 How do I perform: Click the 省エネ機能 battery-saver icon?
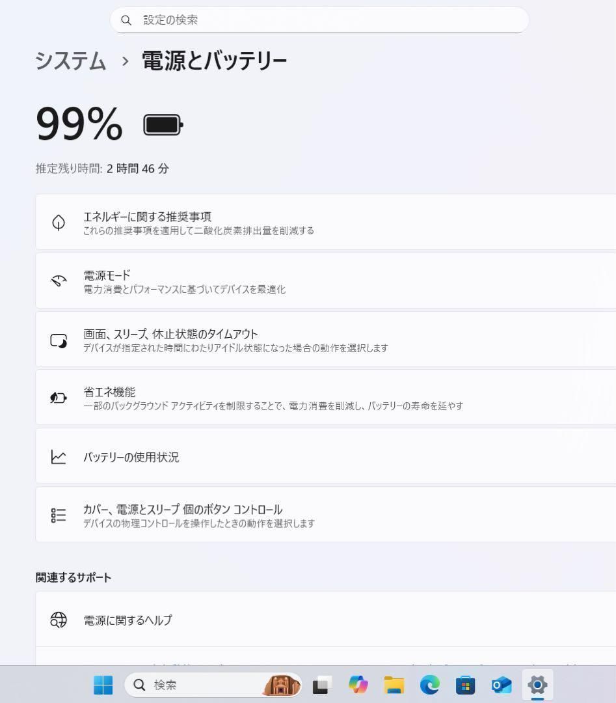59,398
